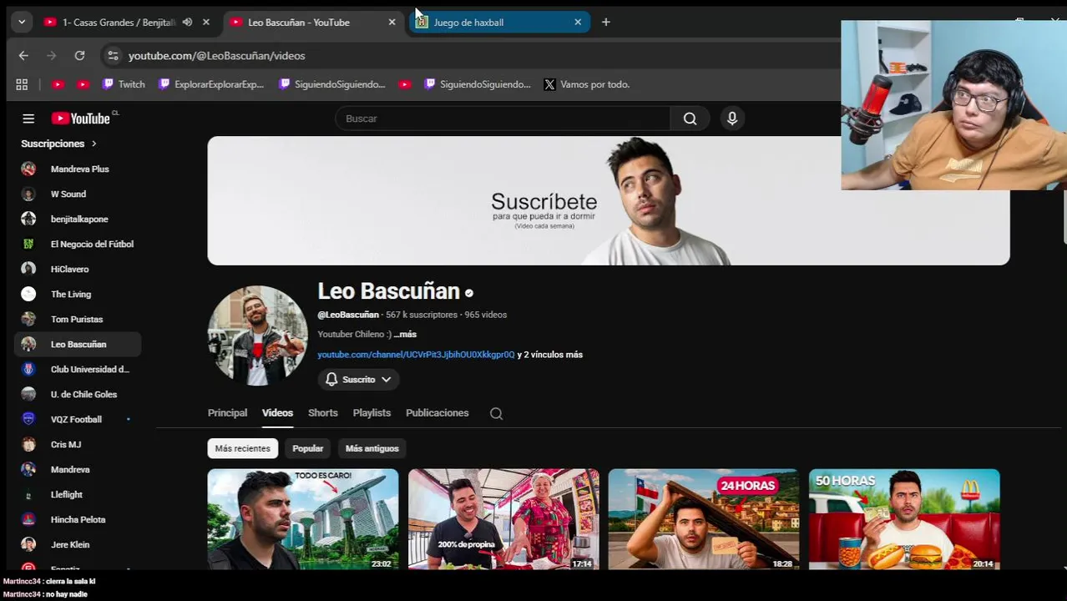Image resolution: width=1067 pixels, height=601 pixels.
Task: Show y 2 vínculos más links
Action: [549, 355]
